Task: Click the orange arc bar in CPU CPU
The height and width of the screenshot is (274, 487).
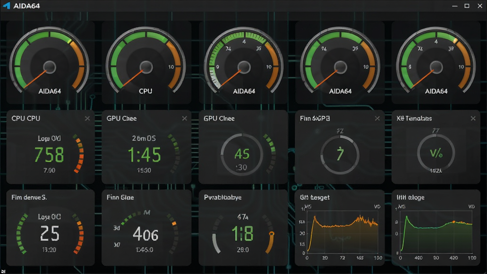Action: [x=79, y=155]
